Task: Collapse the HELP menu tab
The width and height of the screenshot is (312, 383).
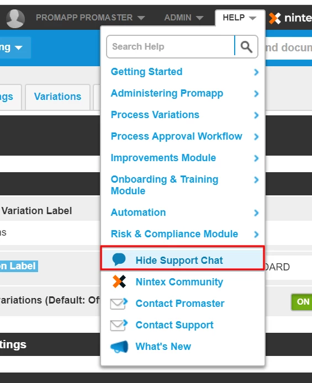Action: tap(240, 18)
